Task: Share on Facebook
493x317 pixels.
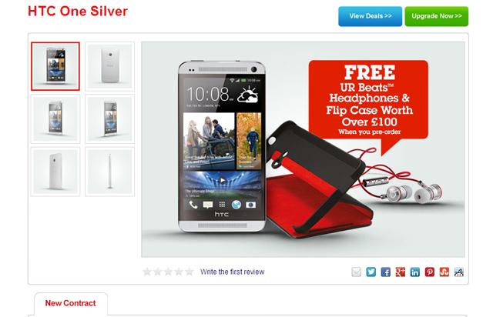Action: [386, 272]
